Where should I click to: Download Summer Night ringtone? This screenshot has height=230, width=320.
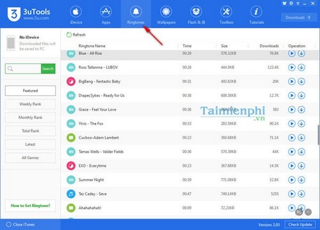tap(301, 180)
